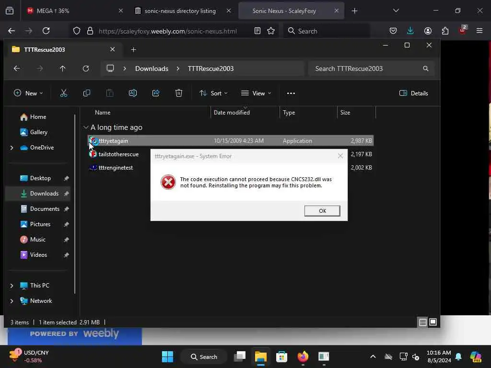Image resolution: width=491 pixels, height=368 pixels.
Task: Open Firefox Extensions puzzle icon
Action: (445, 31)
